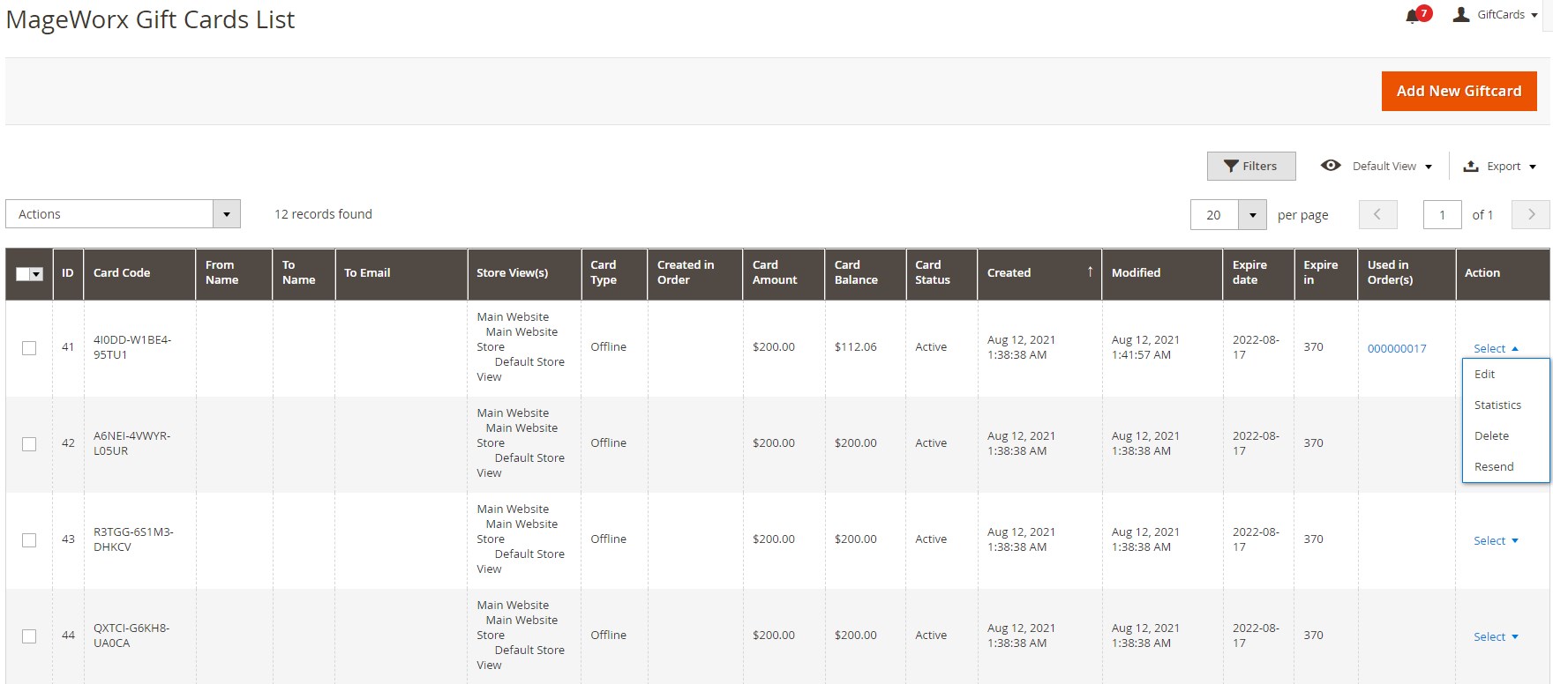Go to the previous page arrow
The width and height of the screenshot is (1553, 684).
(x=1377, y=215)
